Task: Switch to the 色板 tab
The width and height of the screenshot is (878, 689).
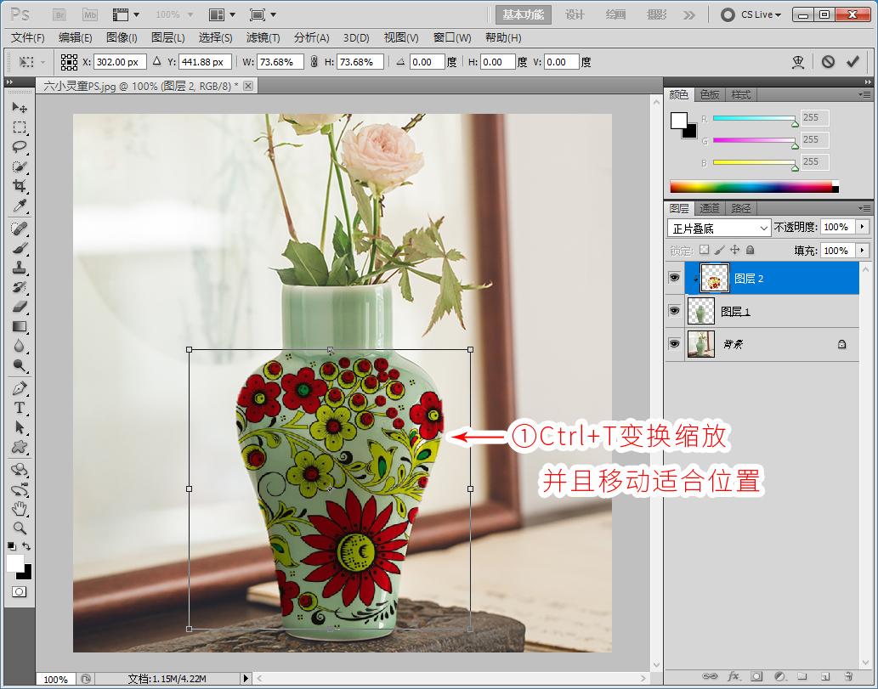Action: [x=710, y=94]
